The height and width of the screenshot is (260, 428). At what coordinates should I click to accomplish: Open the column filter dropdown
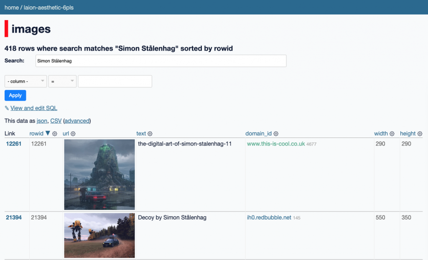25,82
